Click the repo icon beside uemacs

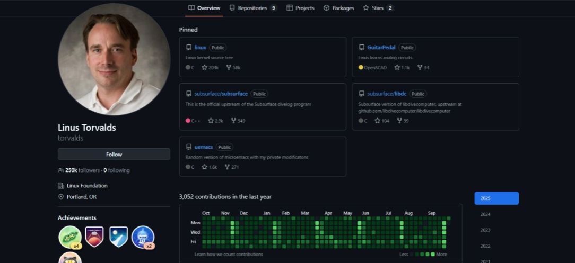coord(188,147)
